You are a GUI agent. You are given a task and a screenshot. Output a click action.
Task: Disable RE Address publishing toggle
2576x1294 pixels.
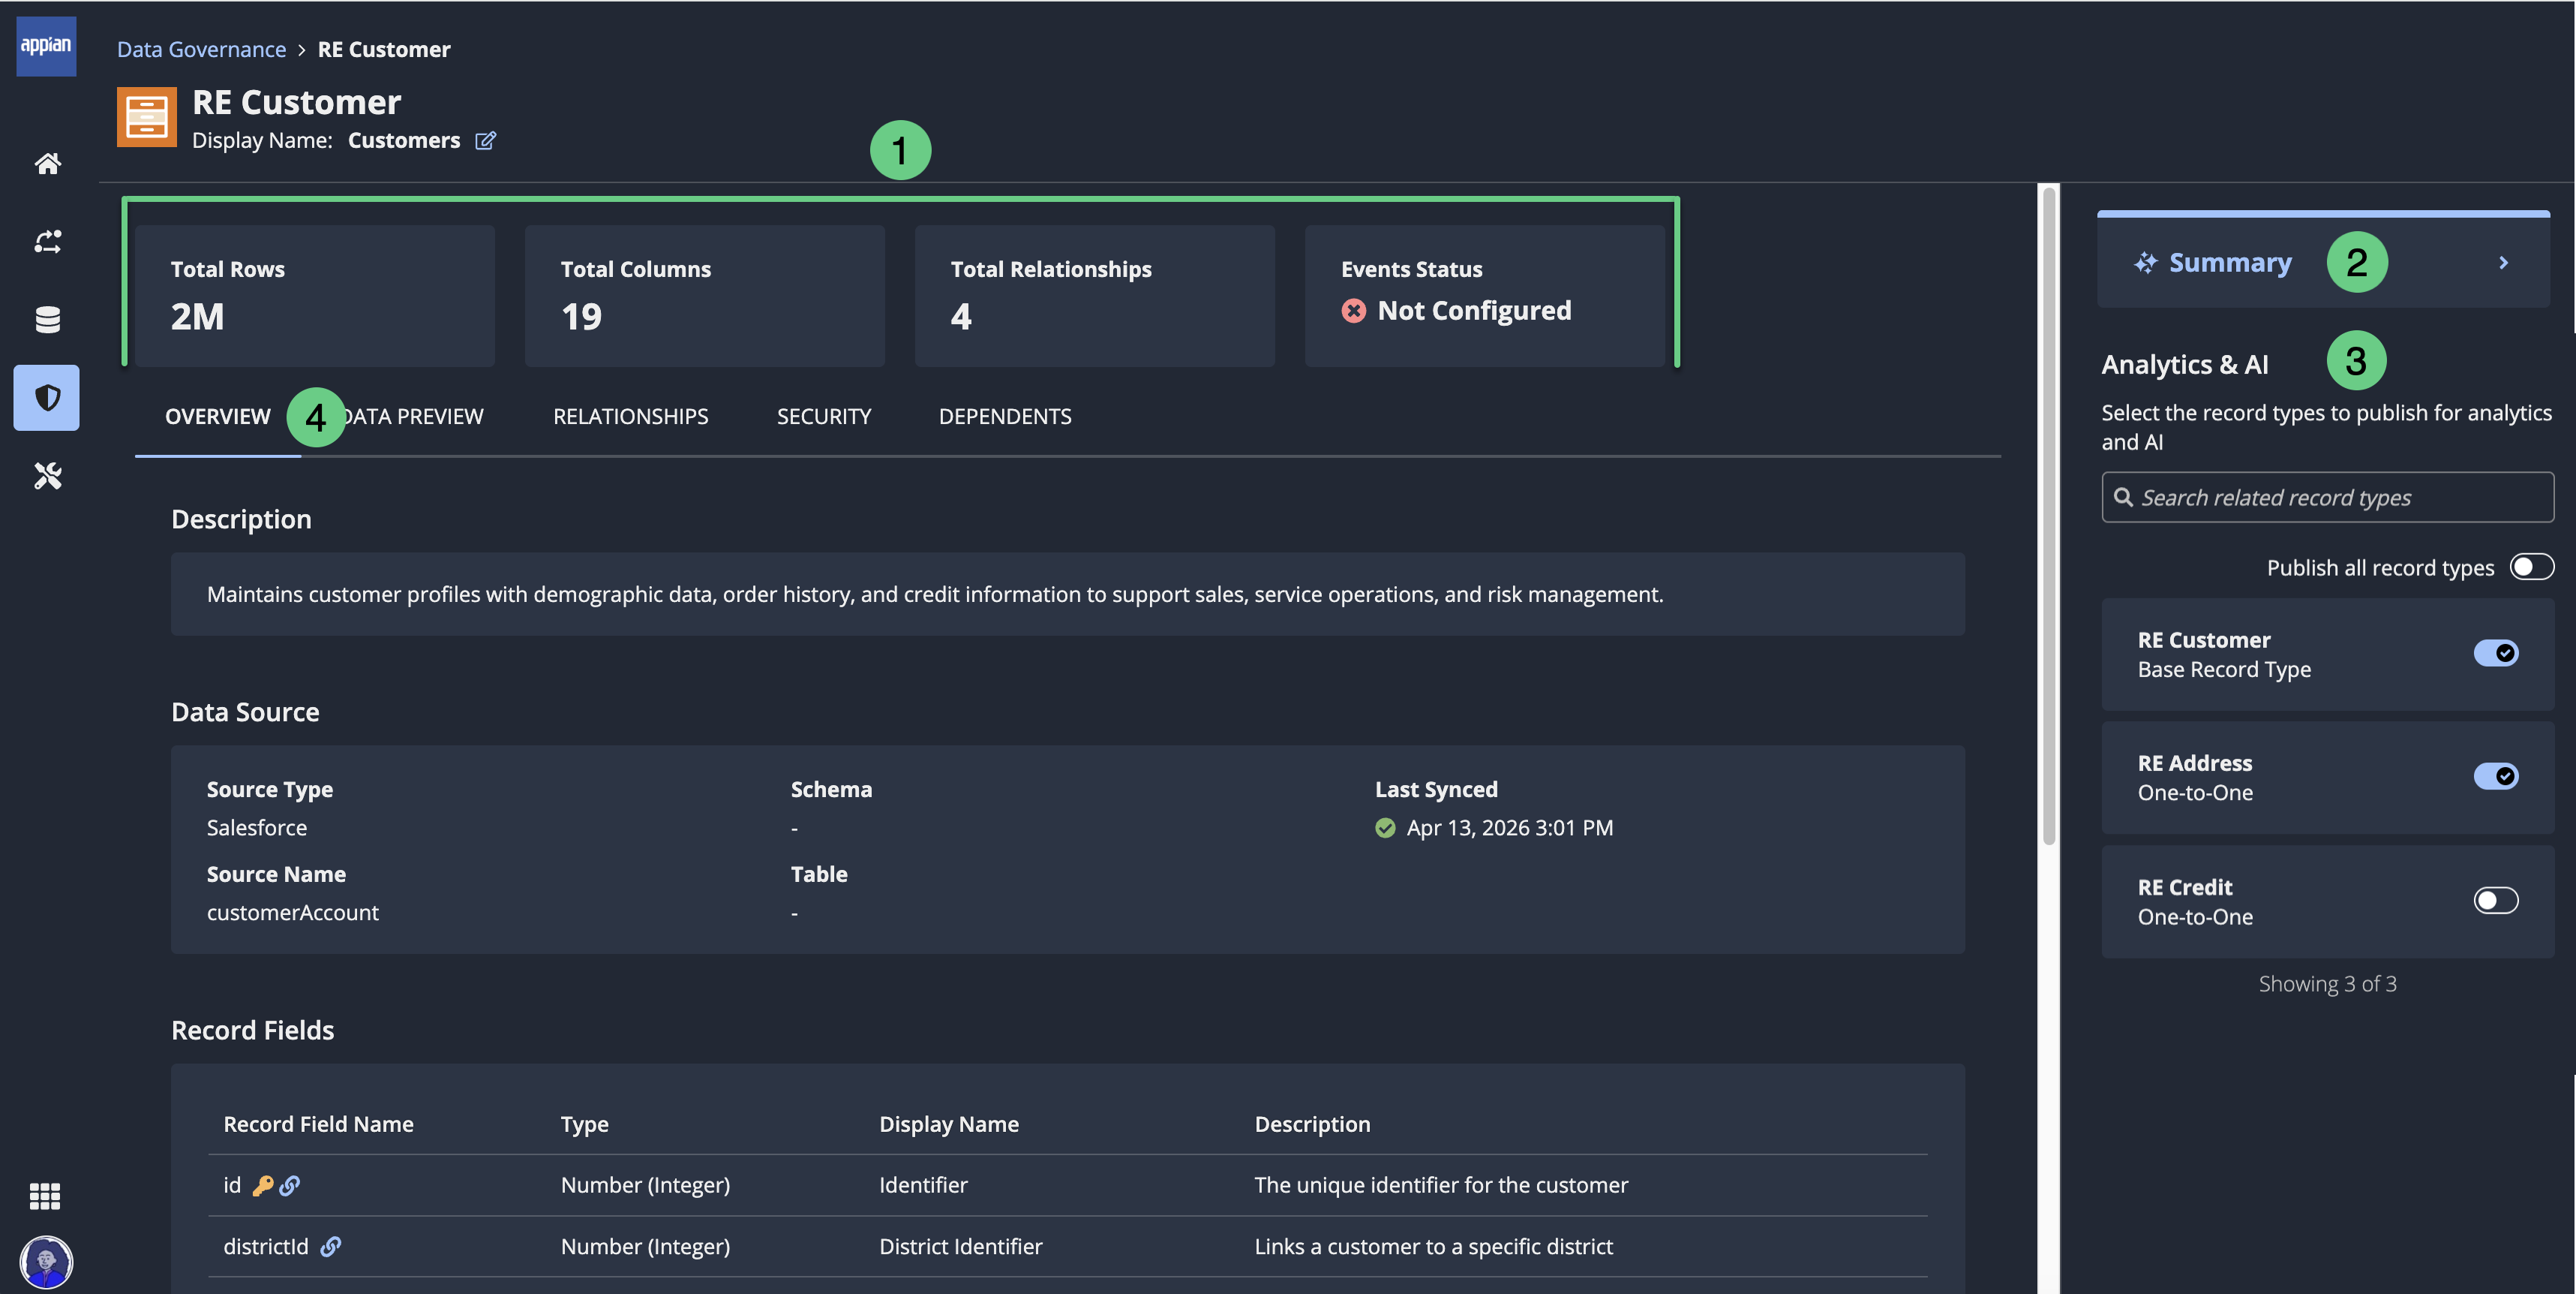2496,775
